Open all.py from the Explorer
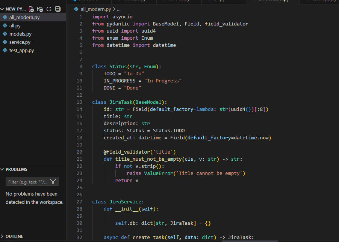Screen dimensions: 339x242 tap(15, 25)
